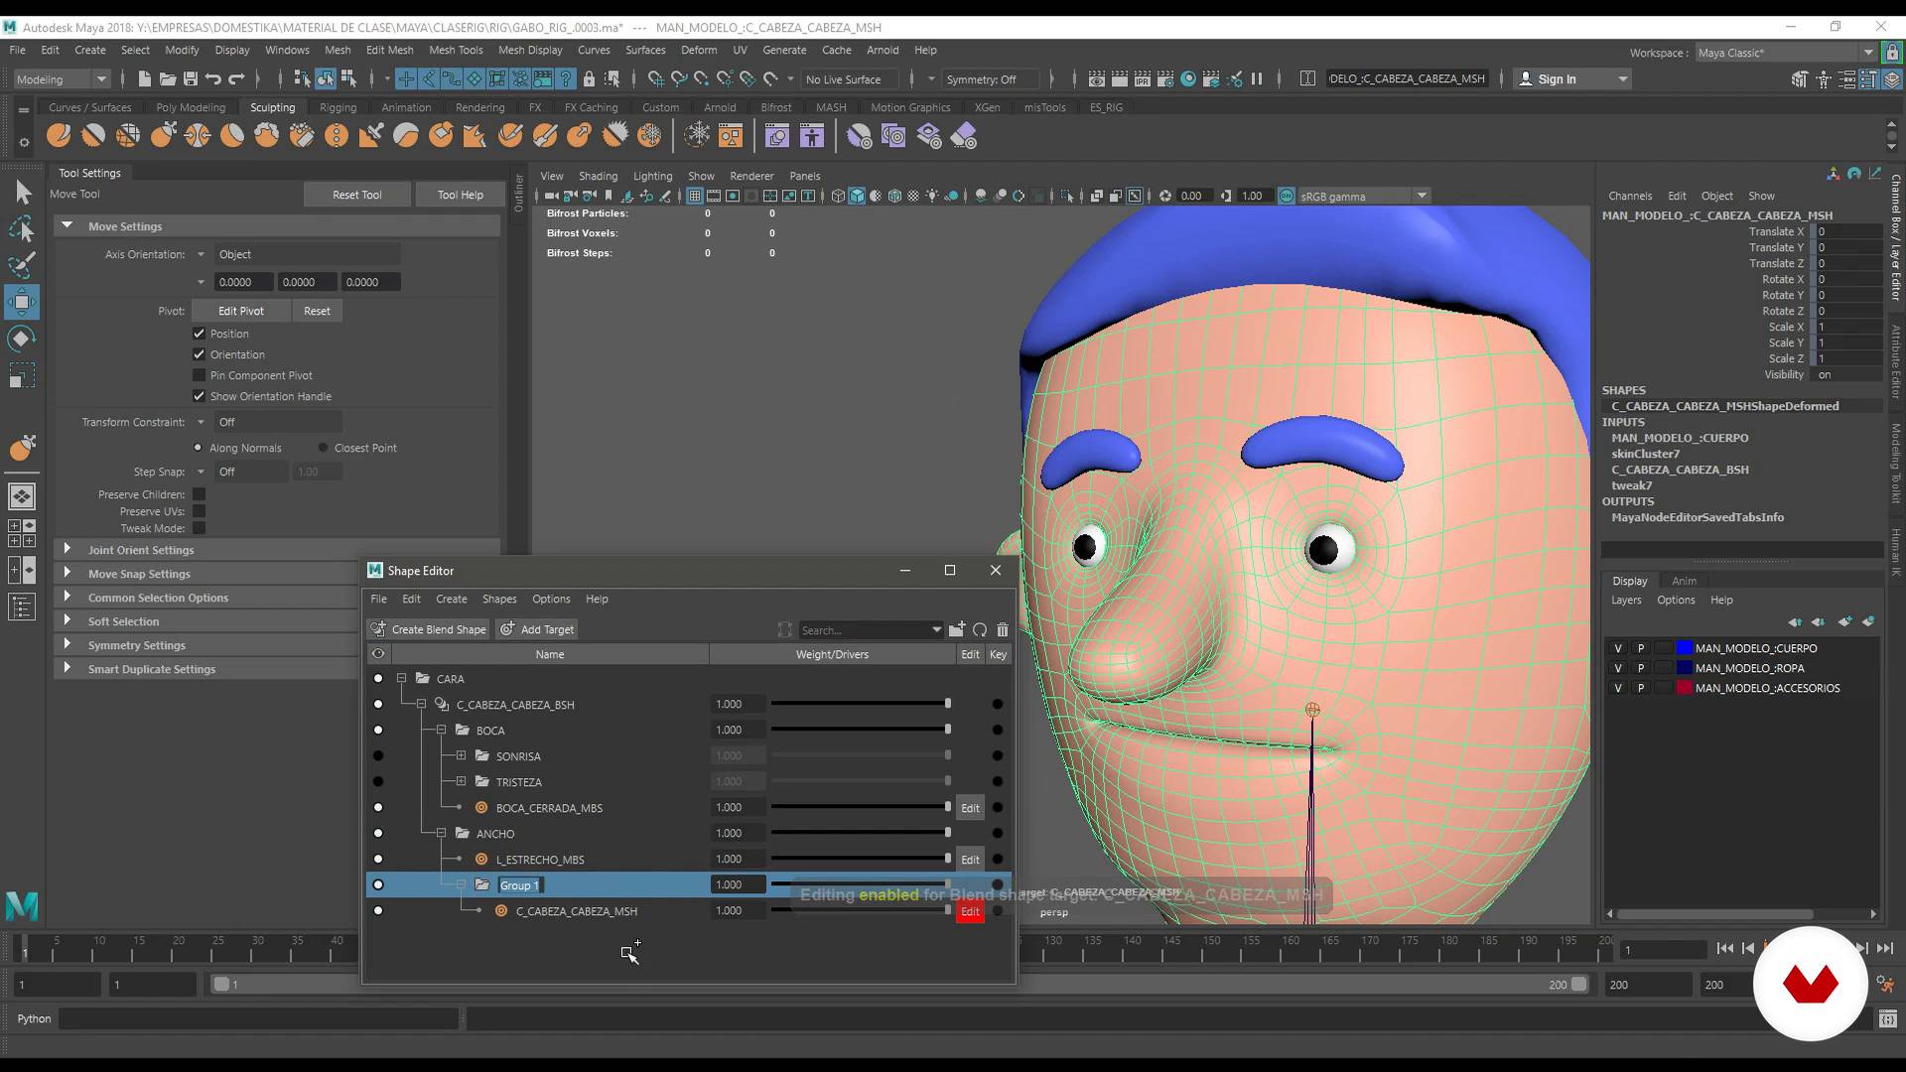Toggle smooth shade all viewport icon
Image resolution: width=1906 pixels, height=1072 pixels.
coord(857,196)
